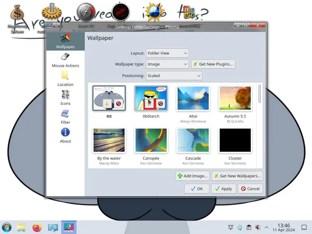Open the red and black round desktop icon
The height and width of the screenshot is (234, 312).
point(121,12)
